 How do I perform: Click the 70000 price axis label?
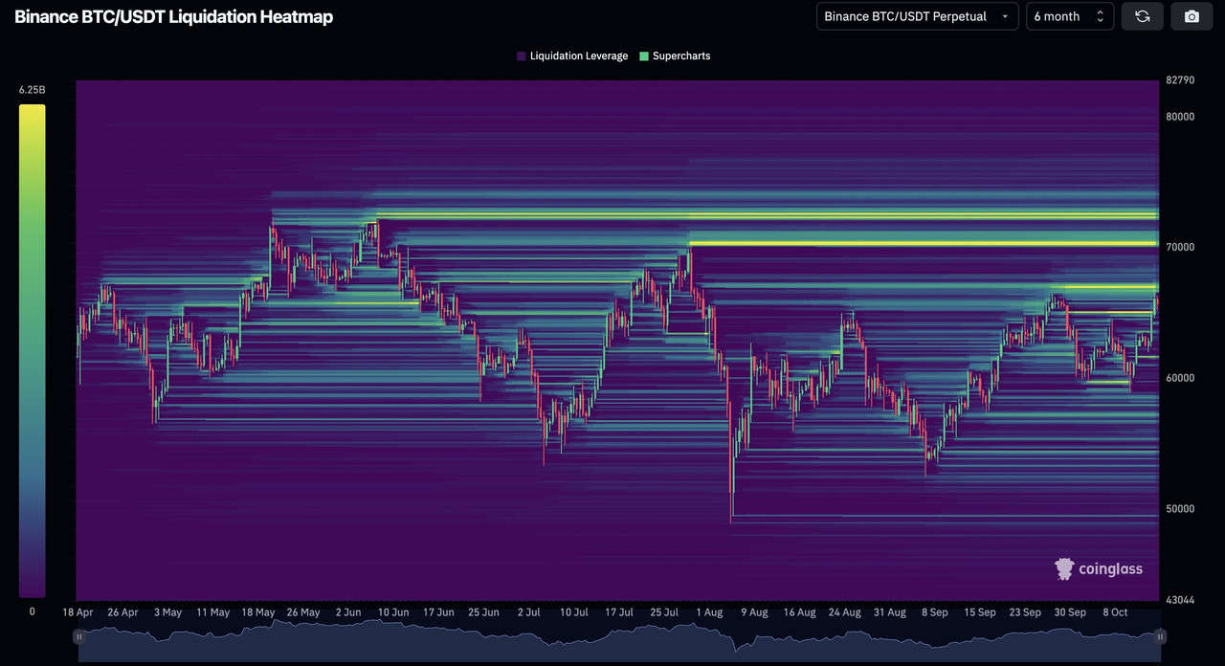1182,248
